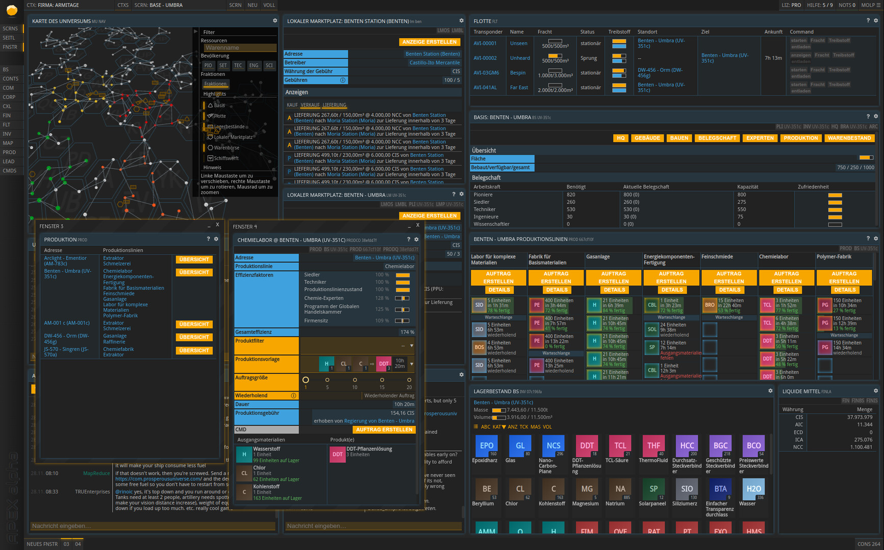884x550 pixels.
Task: Toggle Warenbörse highlight on the map
Action: coord(210,148)
